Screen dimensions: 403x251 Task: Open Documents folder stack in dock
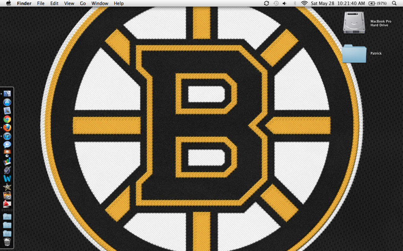(x=7, y=225)
